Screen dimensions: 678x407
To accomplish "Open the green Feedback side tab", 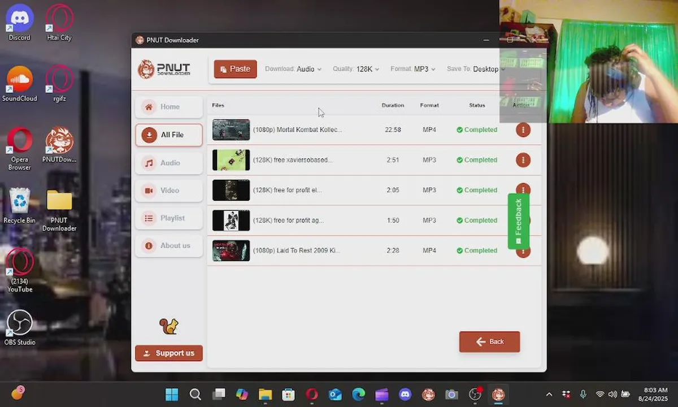I will point(518,221).
